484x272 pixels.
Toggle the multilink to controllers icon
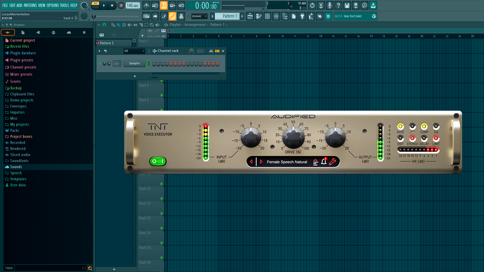point(172,16)
